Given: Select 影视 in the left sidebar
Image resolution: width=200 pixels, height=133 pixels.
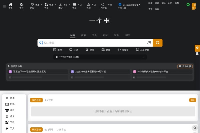Looking at the screenshot, I should pyautogui.click(x=10, y=104).
